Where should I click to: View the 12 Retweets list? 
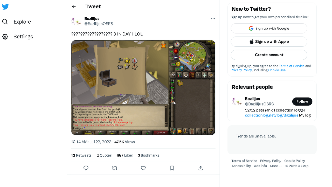(x=81, y=155)
